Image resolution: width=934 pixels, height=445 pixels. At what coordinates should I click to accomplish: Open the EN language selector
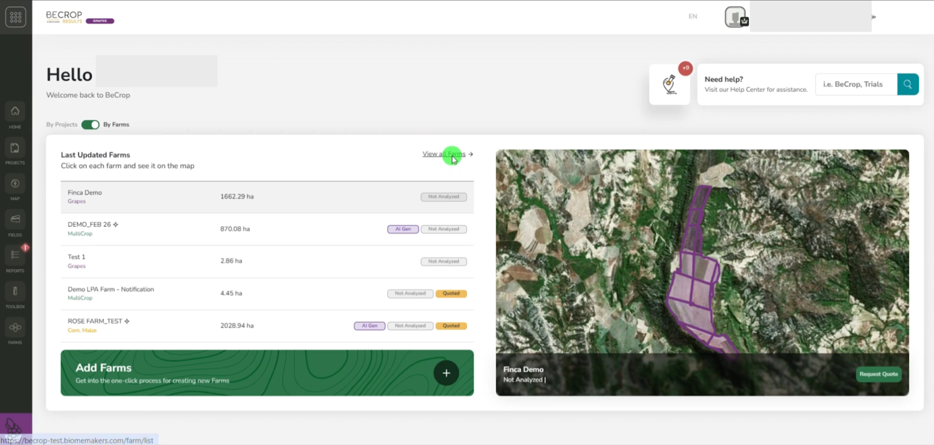click(693, 16)
